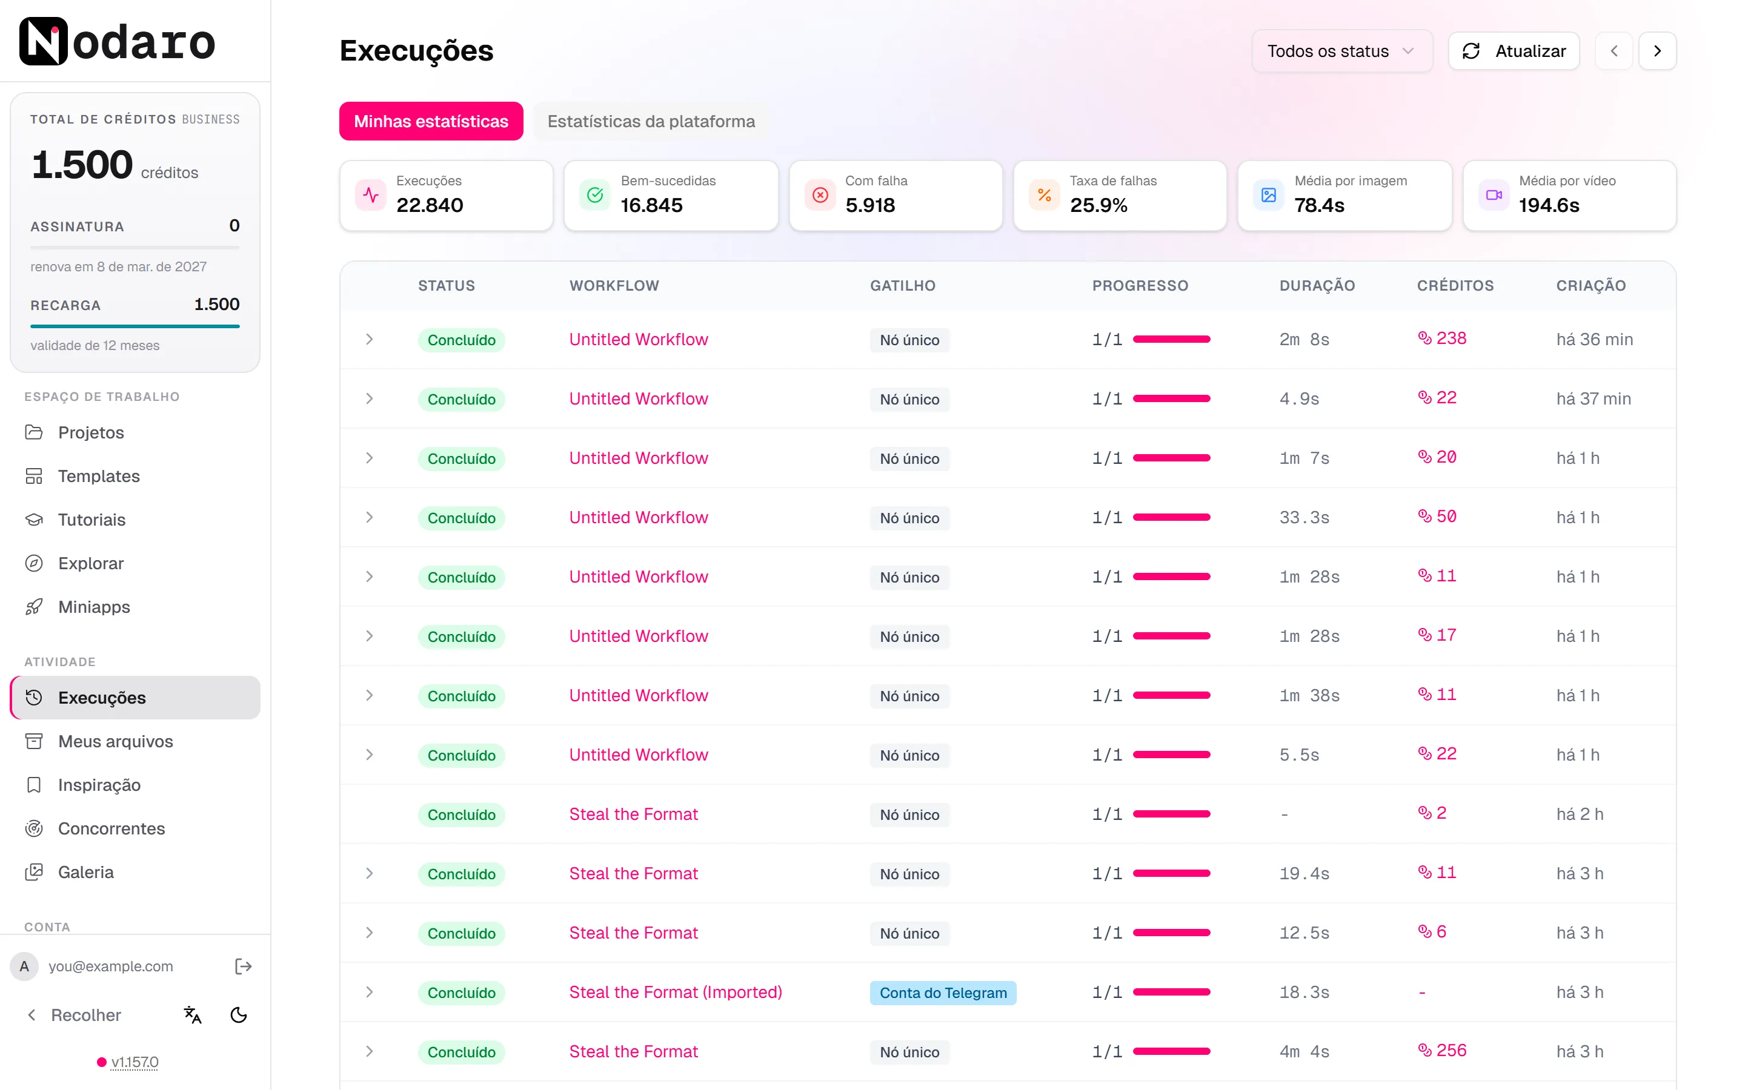Go to the previous page arrow

tap(1614, 51)
